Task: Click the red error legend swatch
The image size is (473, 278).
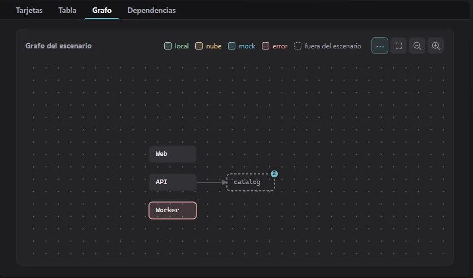Action: pyautogui.click(x=265, y=46)
